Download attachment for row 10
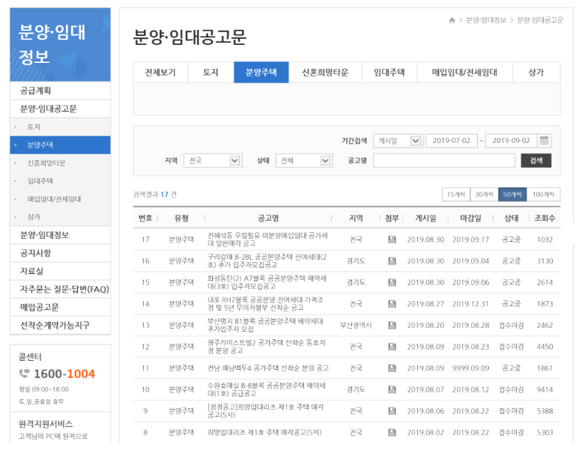 (x=392, y=389)
